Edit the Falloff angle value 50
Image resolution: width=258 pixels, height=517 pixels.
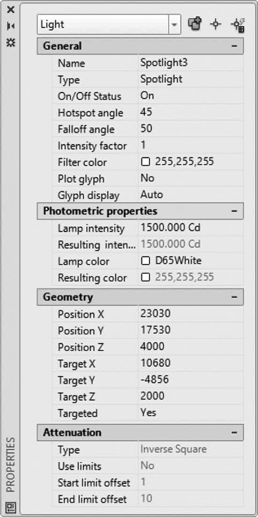[191, 129]
